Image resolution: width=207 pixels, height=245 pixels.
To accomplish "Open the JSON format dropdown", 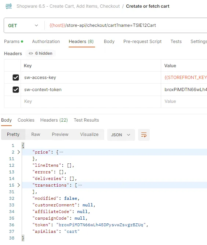I will pos(121,135).
